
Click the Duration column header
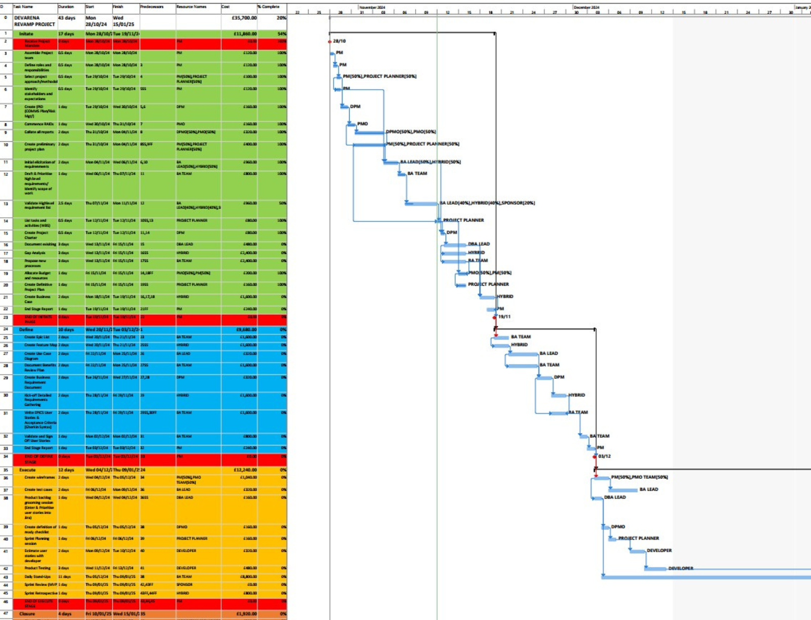(x=70, y=7)
